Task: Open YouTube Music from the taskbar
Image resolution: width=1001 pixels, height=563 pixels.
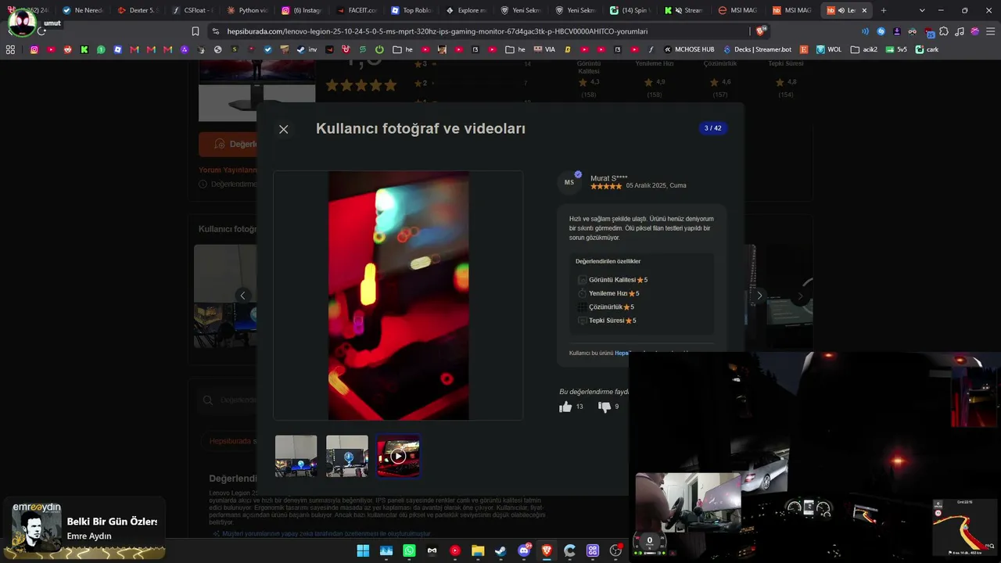Action: (x=455, y=550)
